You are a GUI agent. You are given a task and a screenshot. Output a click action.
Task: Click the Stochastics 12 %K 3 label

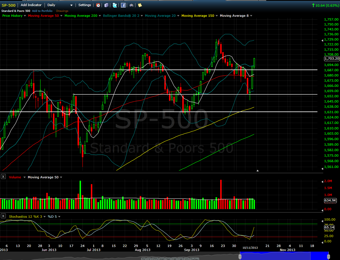pos(25,217)
